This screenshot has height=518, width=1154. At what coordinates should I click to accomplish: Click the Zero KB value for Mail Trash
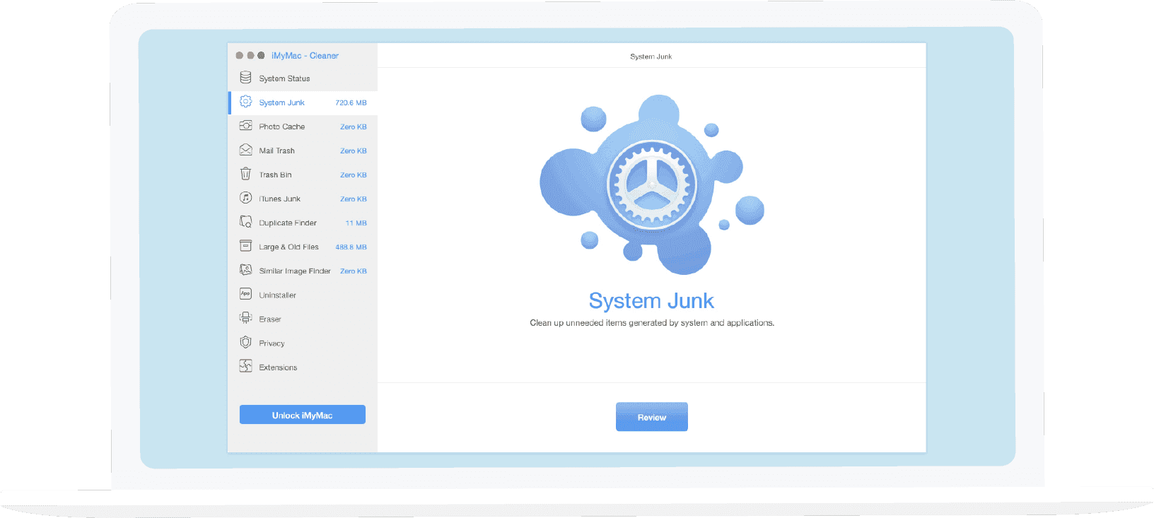(x=354, y=151)
